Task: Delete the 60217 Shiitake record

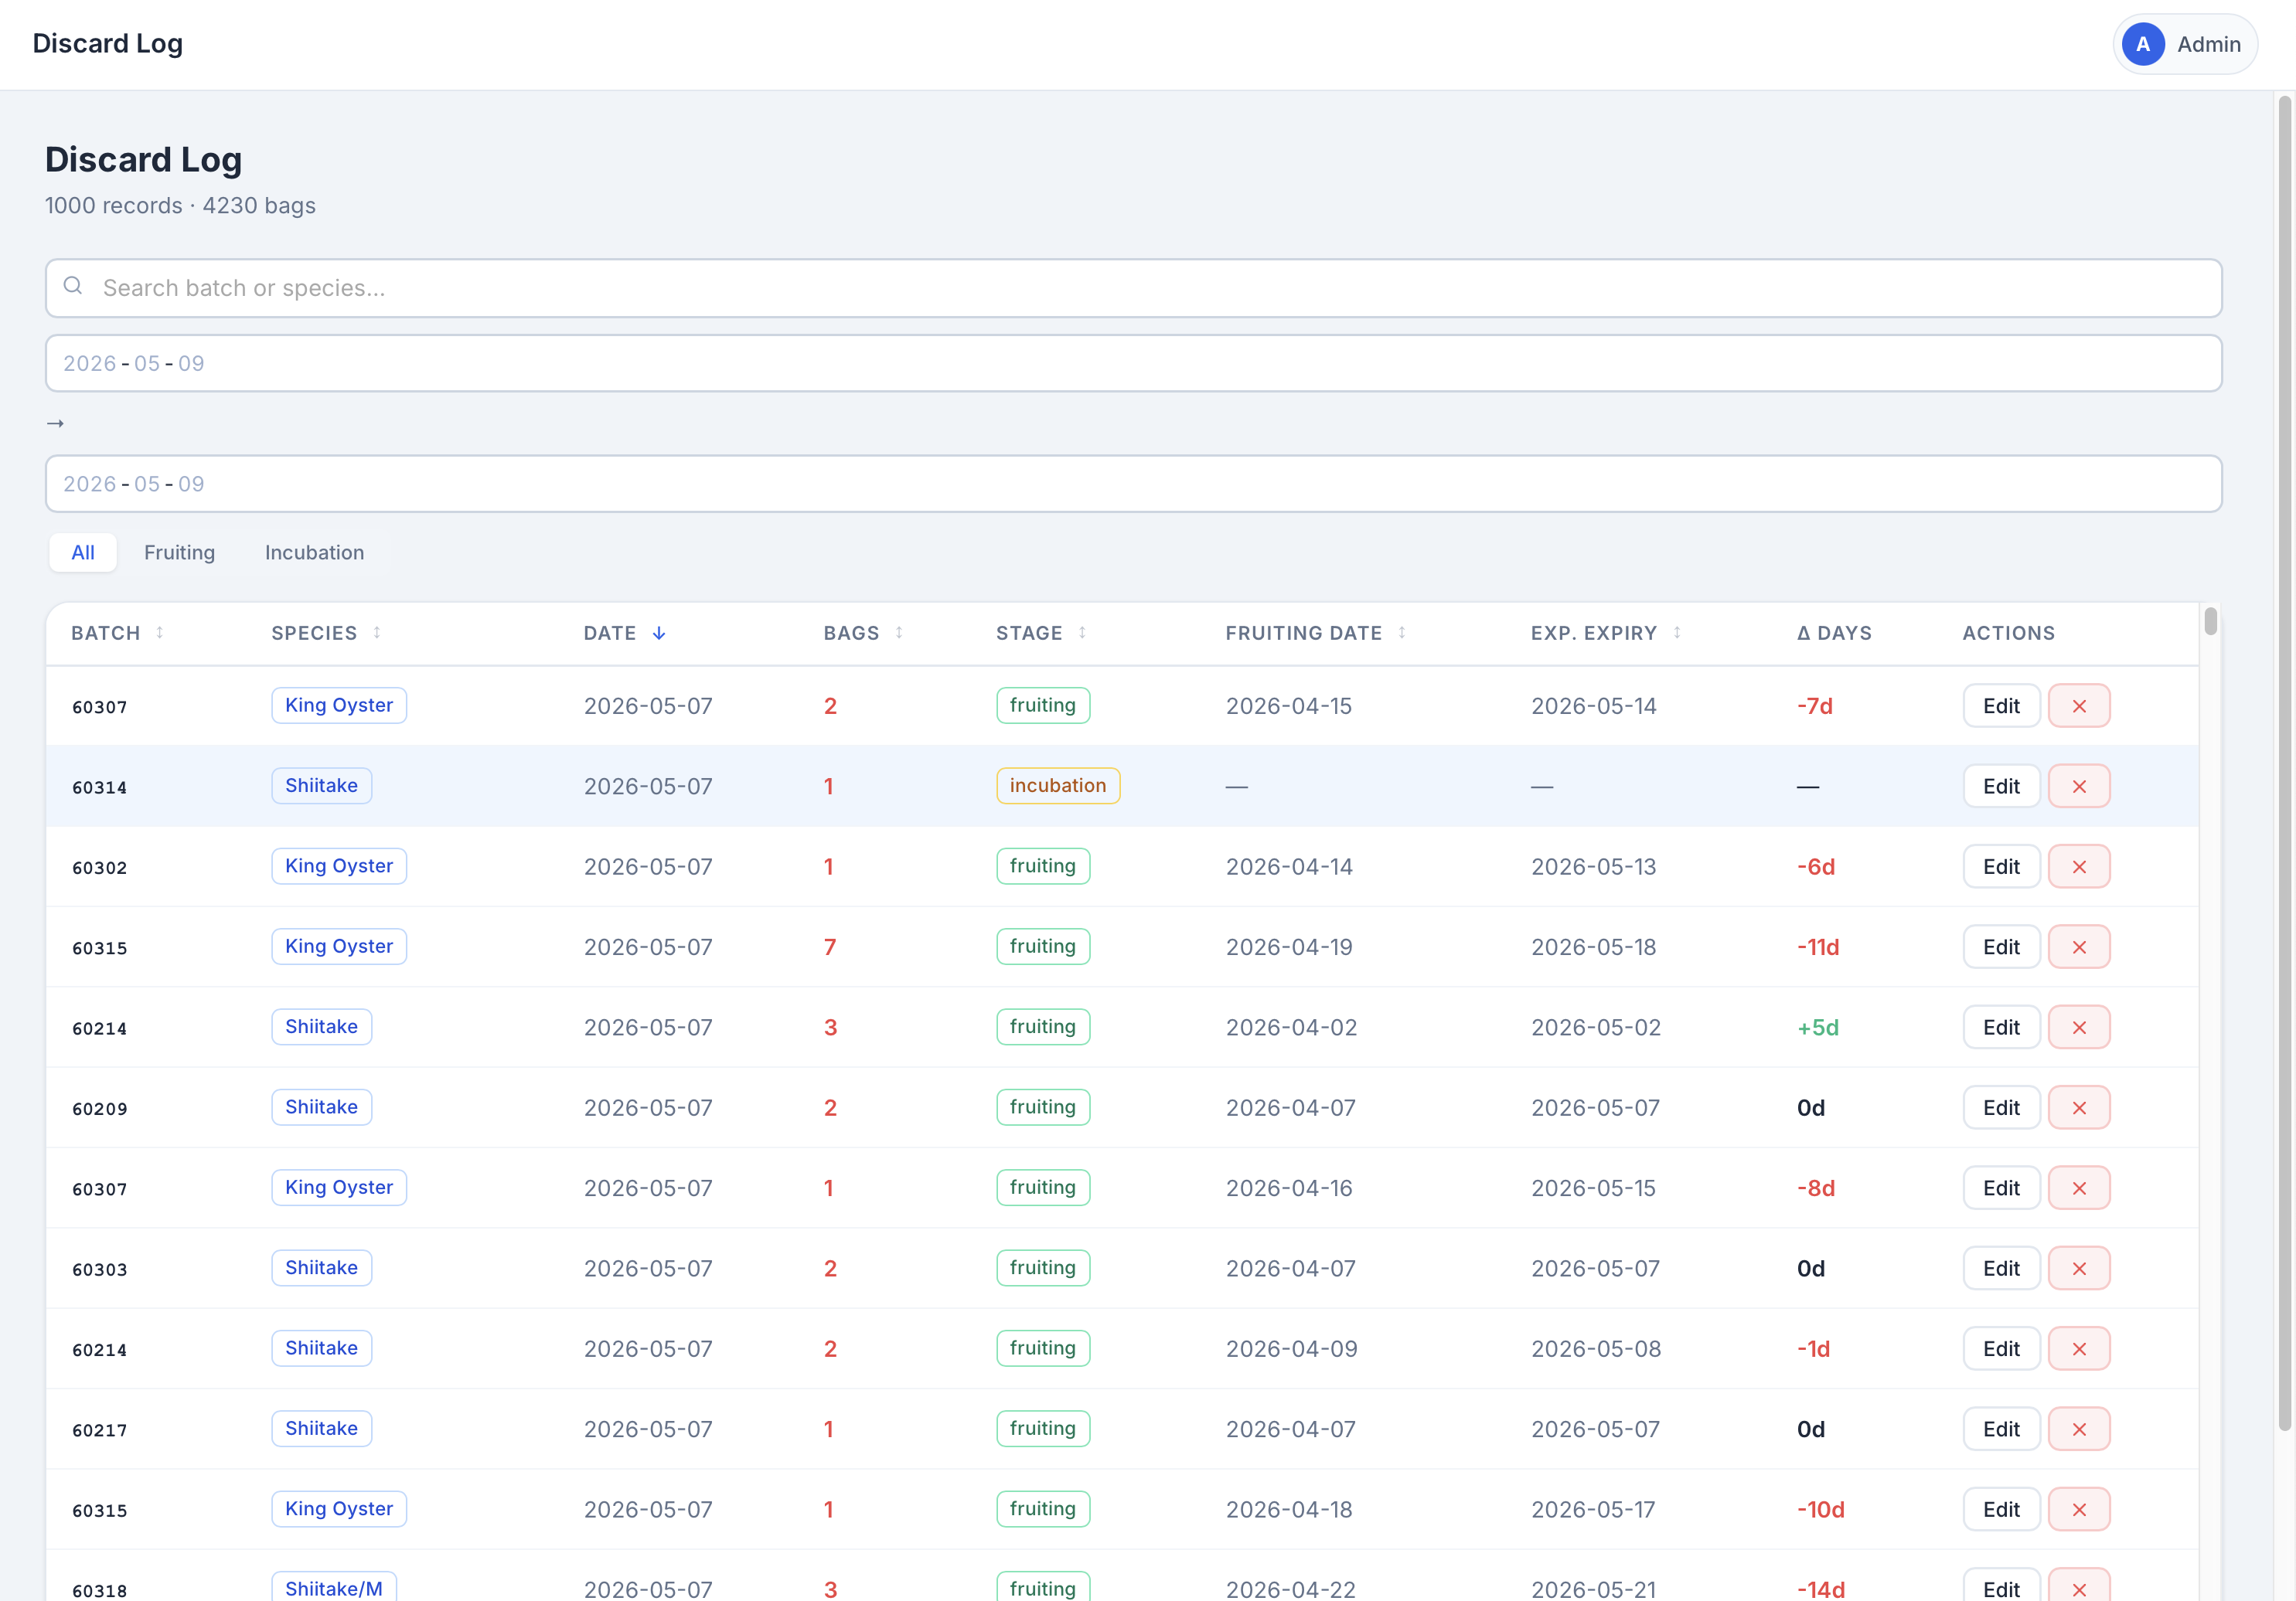Action: (2078, 1429)
